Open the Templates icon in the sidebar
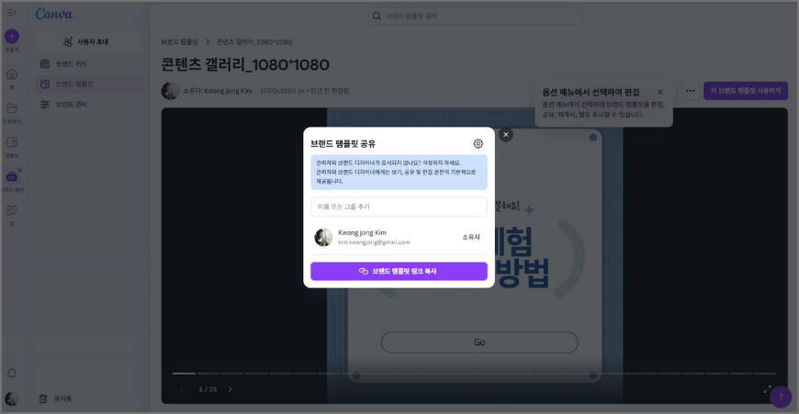Screen dimensions: 799x414 pos(12,142)
